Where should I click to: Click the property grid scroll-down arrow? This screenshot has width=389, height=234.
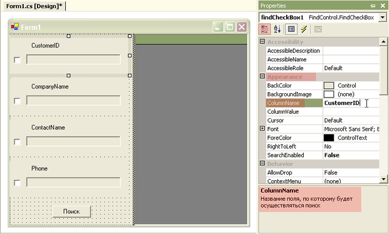(383, 179)
